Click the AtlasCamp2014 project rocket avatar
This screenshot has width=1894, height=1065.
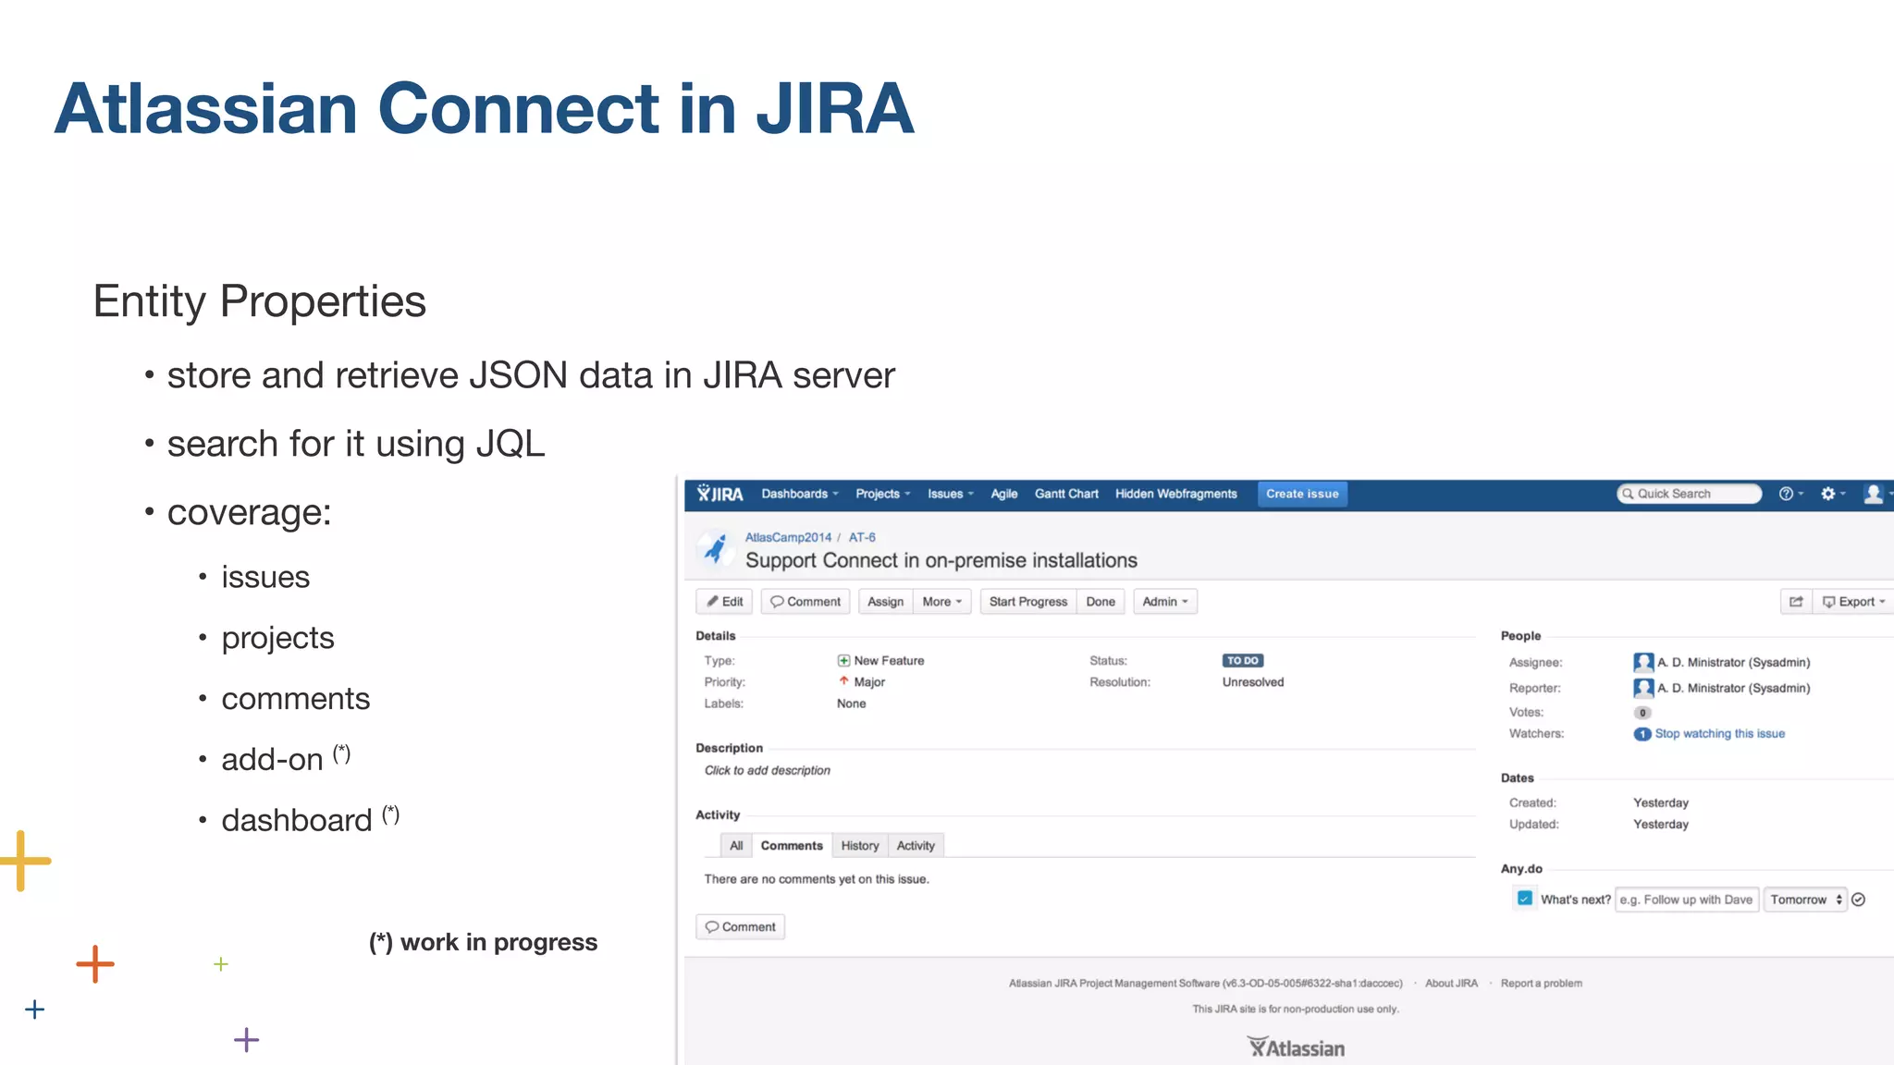pos(714,548)
